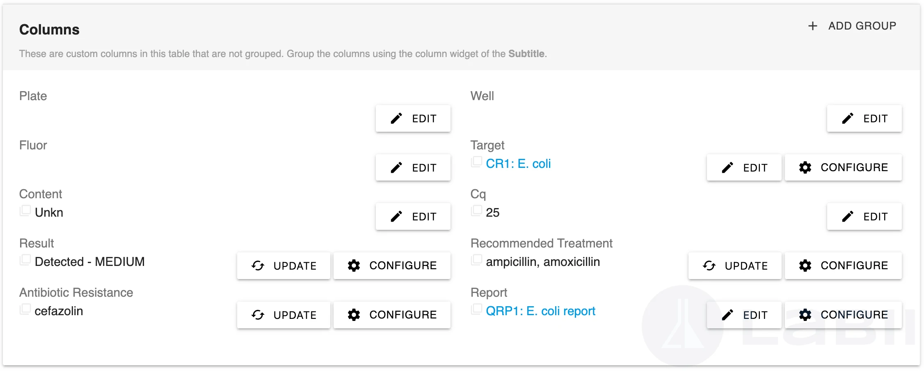Edit the Content column
924x371 pixels.
pyautogui.click(x=413, y=217)
